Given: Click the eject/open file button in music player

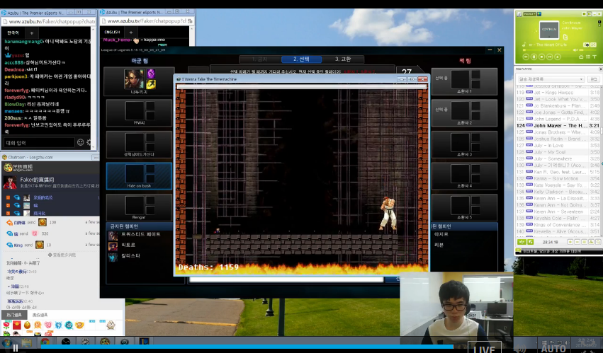Looking at the screenshot, I should (x=558, y=57).
